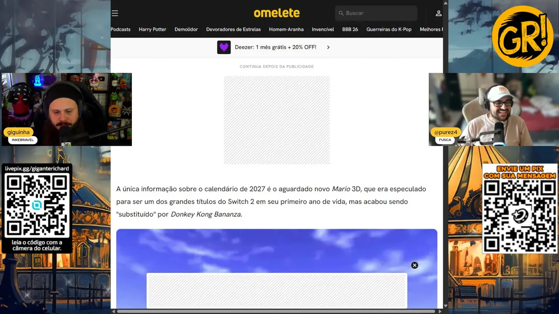The width and height of the screenshot is (559, 314).
Task: Click the bottom banner ad placeholder
Action: point(277,290)
